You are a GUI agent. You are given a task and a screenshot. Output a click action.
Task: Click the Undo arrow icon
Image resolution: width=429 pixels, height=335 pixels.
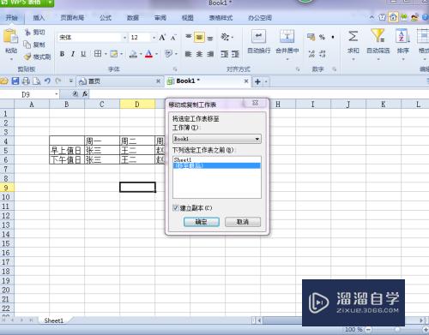[x=47, y=81]
